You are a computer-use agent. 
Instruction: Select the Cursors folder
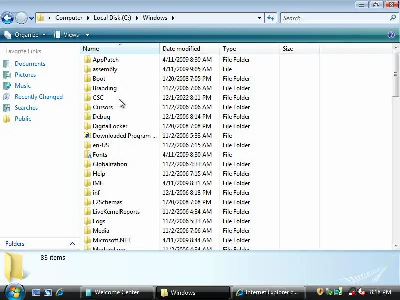click(x=103, y=107)
